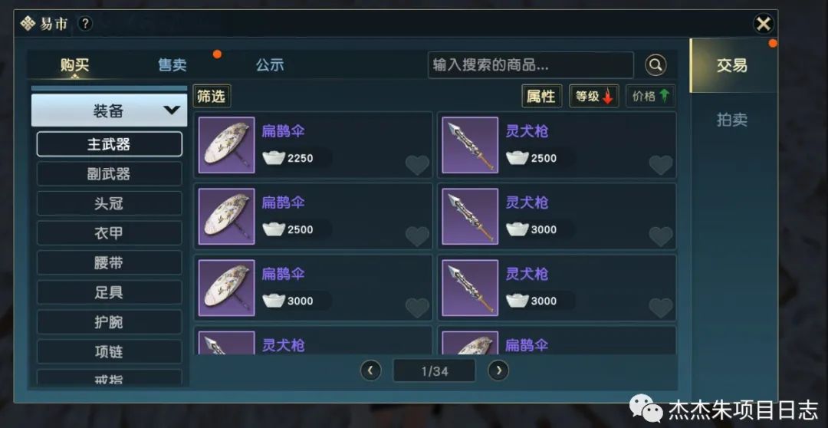This screenshot has height=428, width=828.
Task: Click the 灵犬枪 spear icon priced 2500
Action: [470, 145]
